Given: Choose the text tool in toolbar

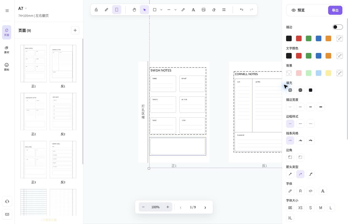Looking at the screenshot, I should click(193, 10).
